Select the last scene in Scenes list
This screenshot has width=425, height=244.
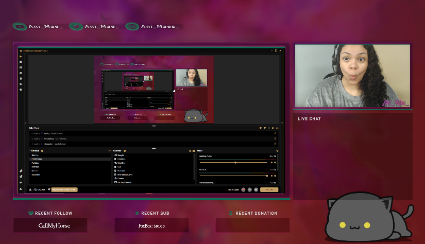[x=70, y=175]
